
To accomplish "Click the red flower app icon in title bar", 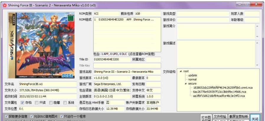I will (5, 5).
